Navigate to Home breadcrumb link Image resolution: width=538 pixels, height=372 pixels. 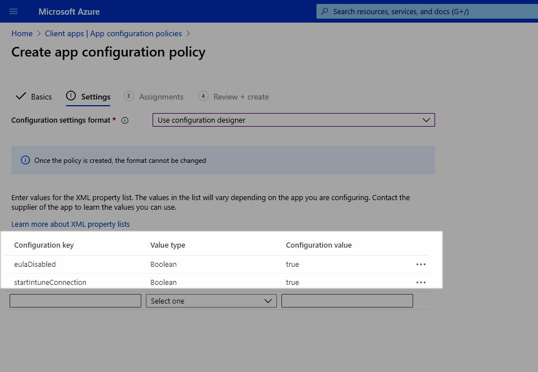click(22, 33)
